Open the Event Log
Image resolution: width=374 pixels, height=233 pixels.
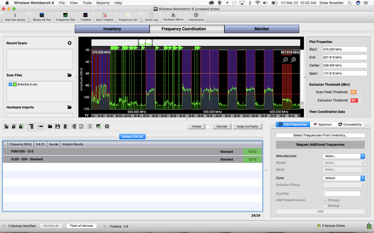click(151, 17)
